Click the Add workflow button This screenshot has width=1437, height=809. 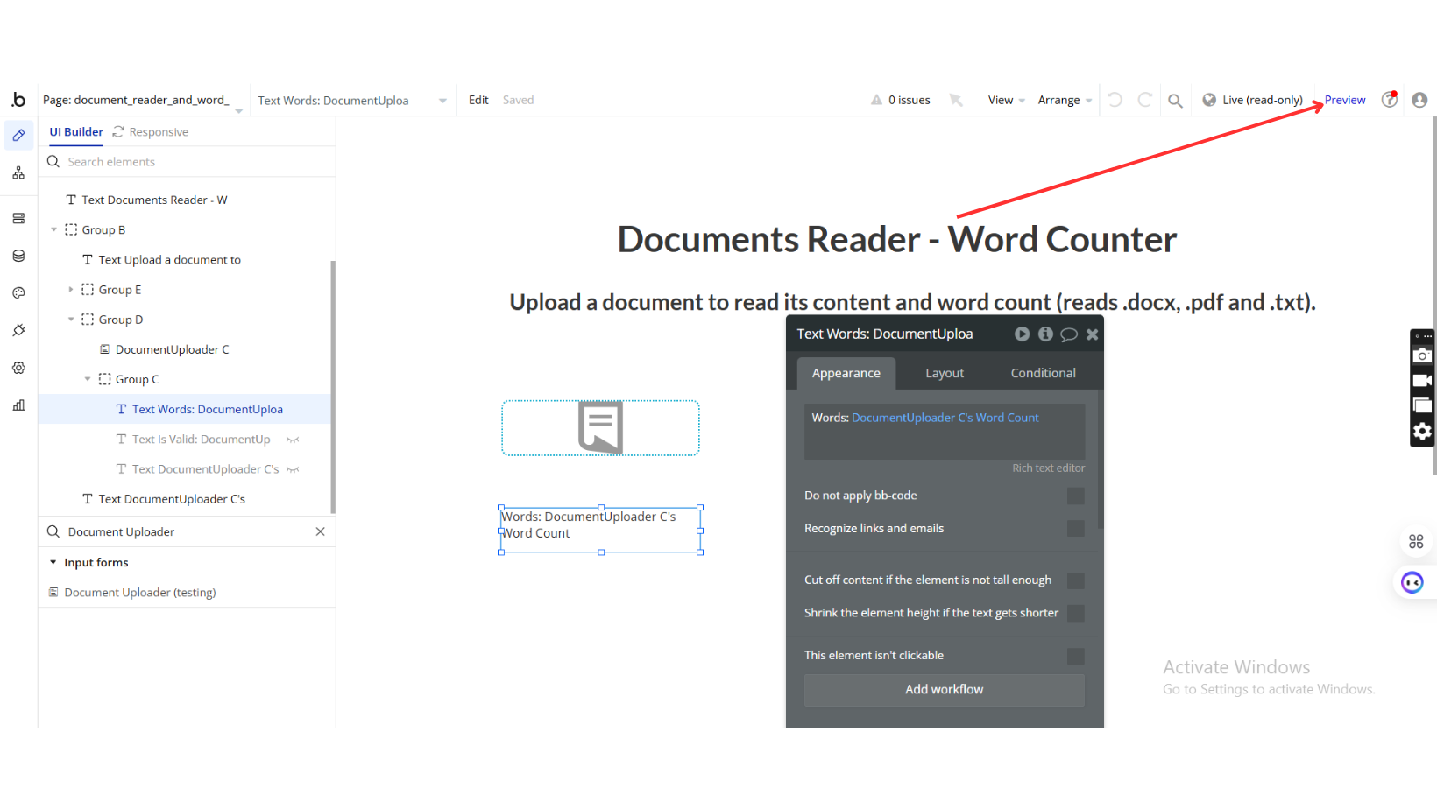944,690
